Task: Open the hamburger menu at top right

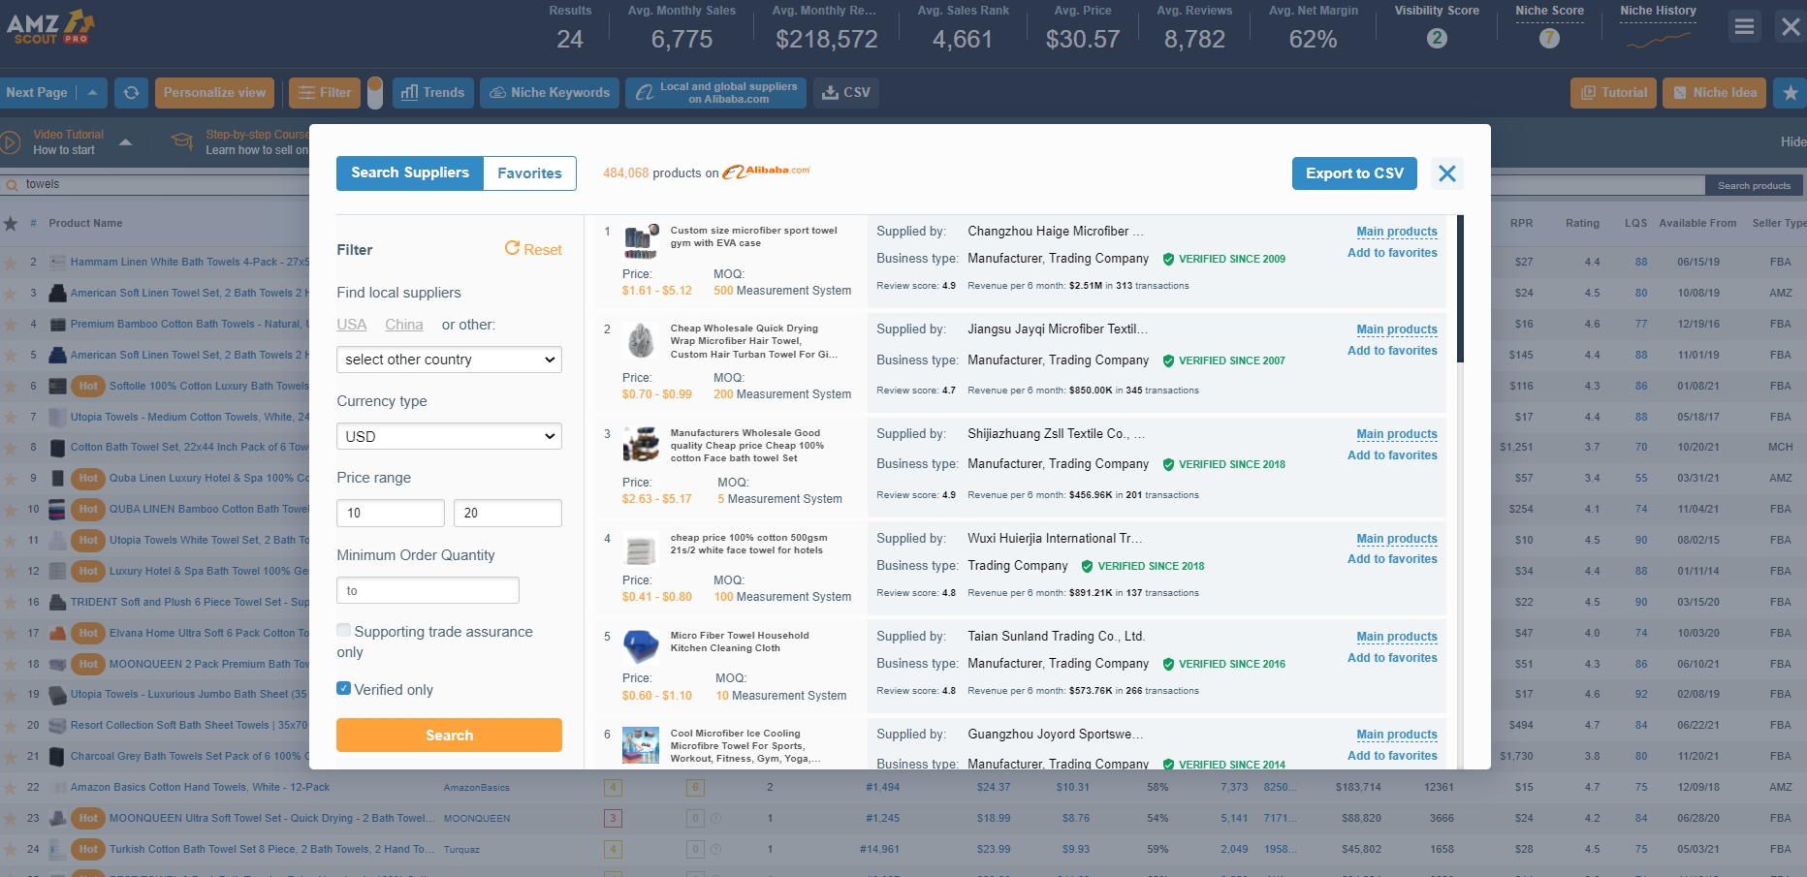Action: click(x=1744, y=26)
